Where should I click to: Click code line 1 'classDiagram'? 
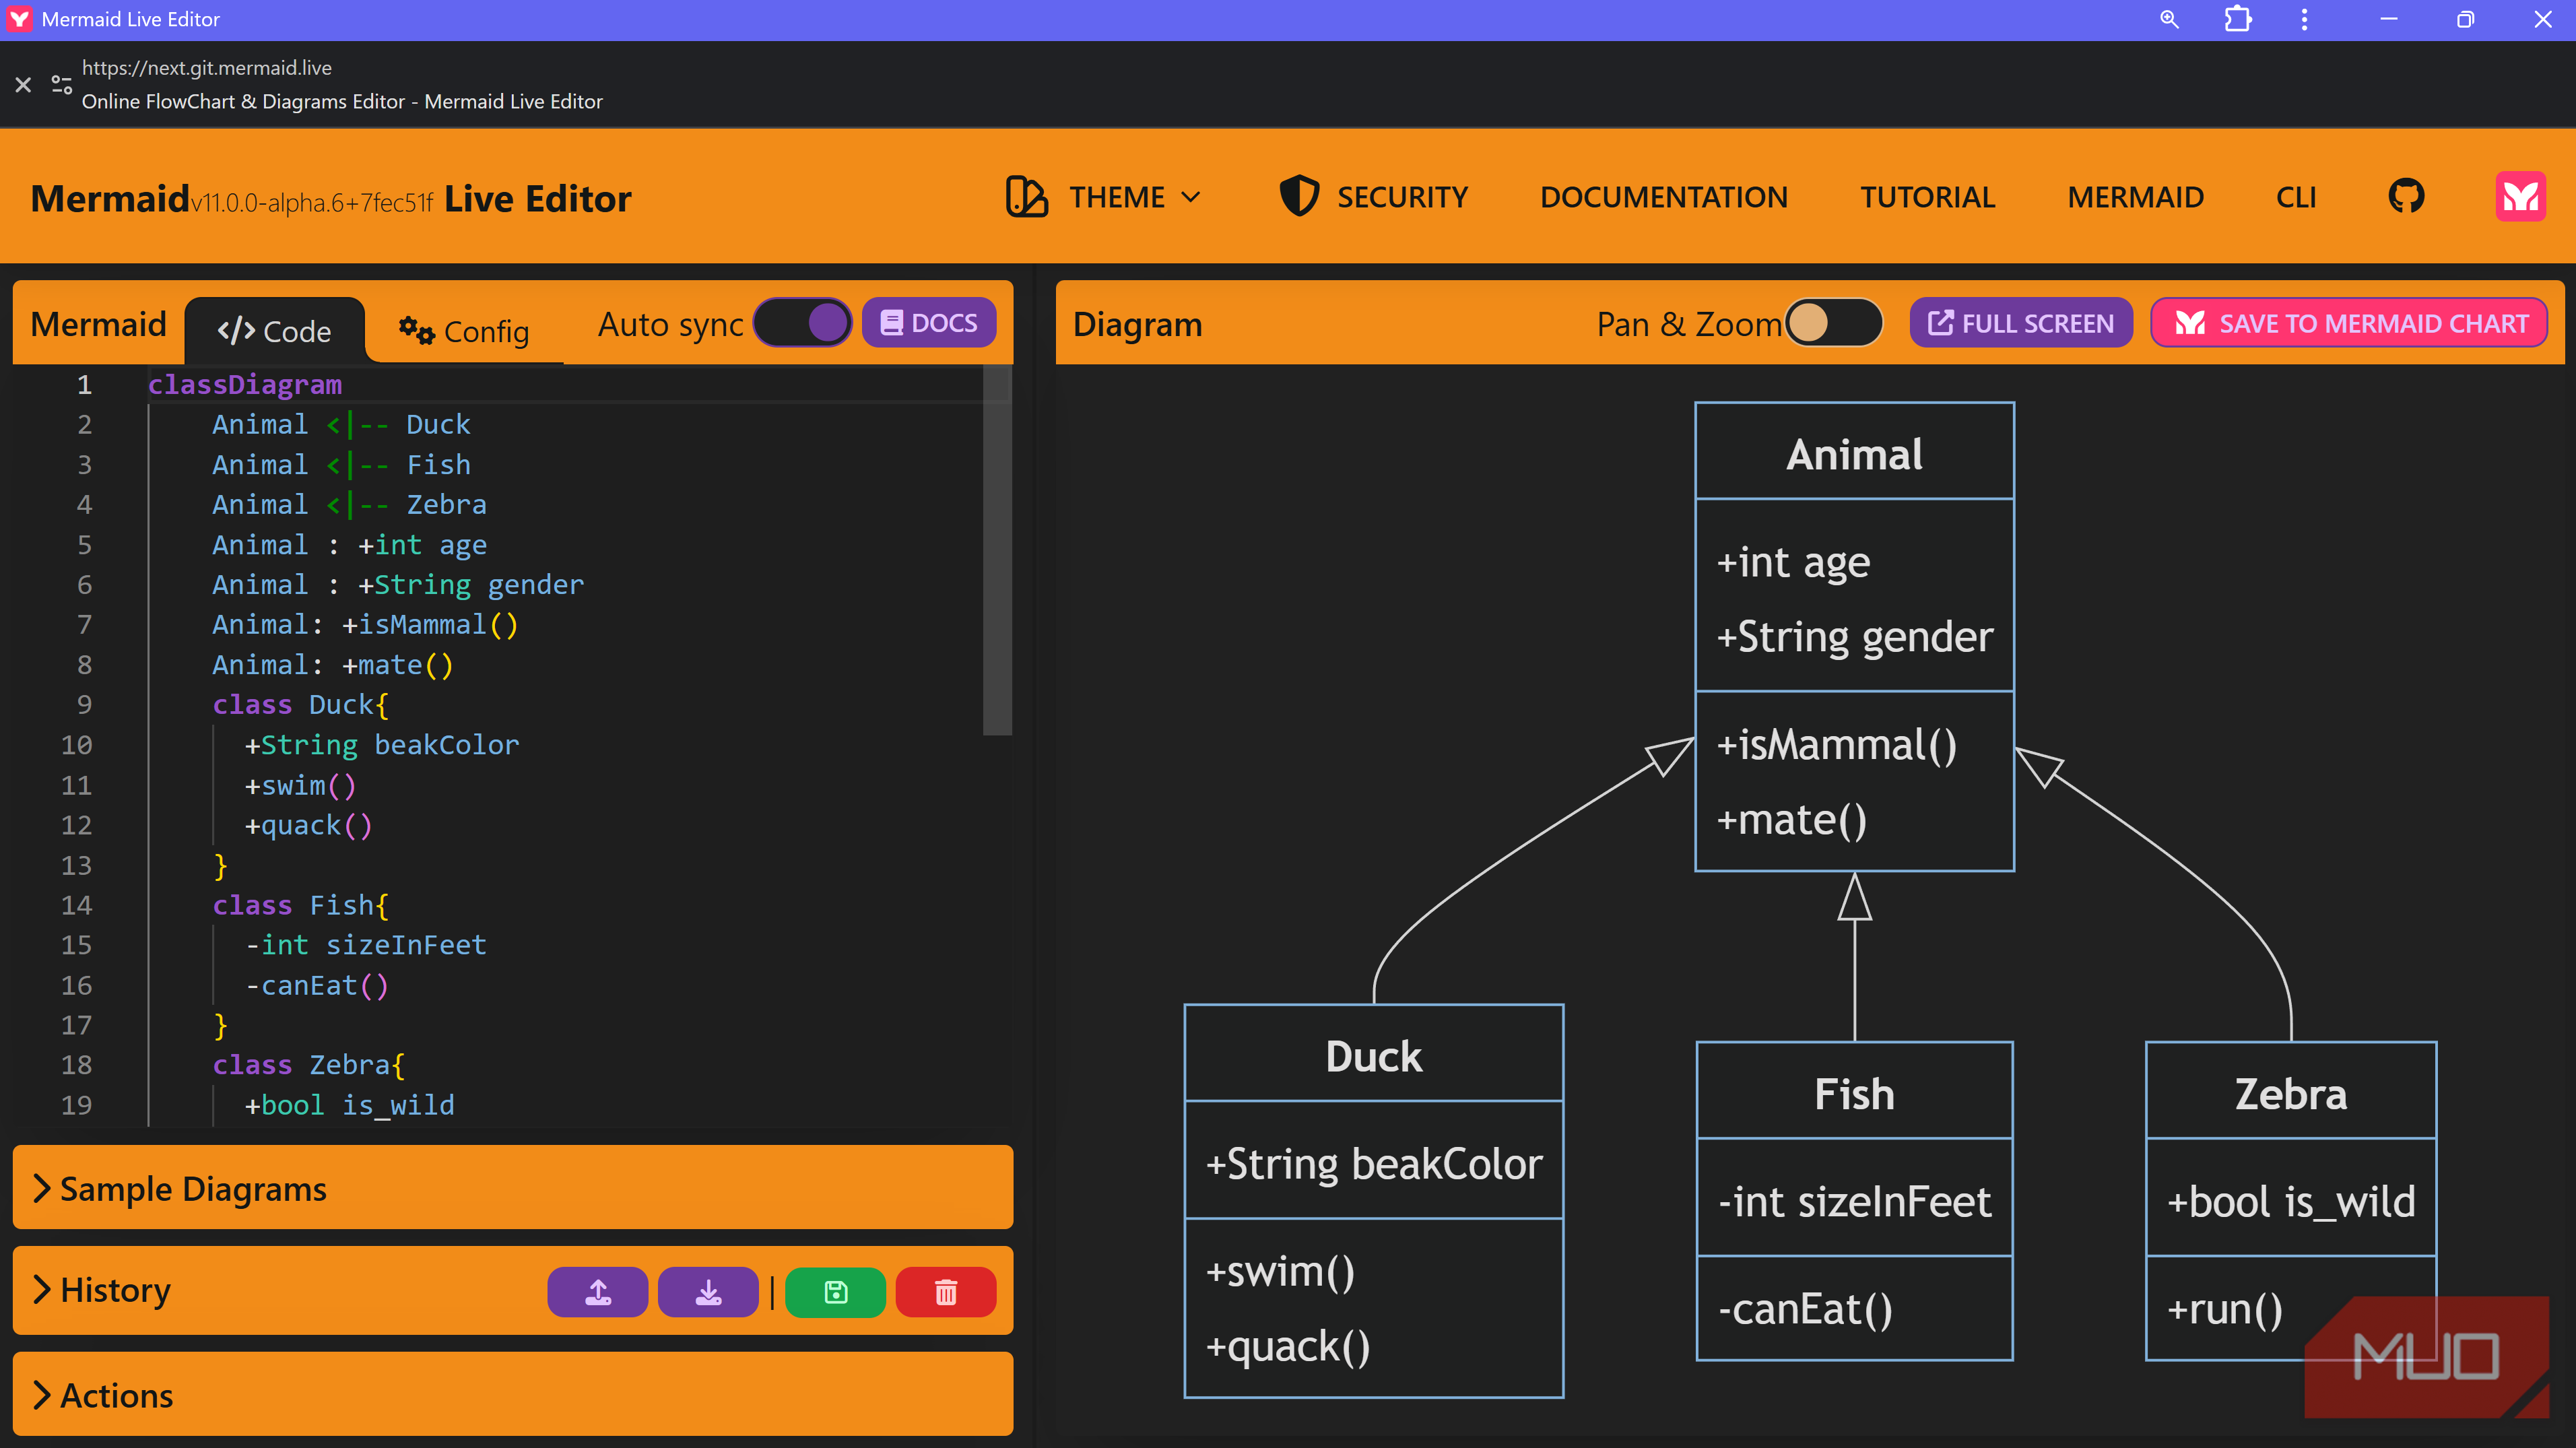click(x=245, y=384)
